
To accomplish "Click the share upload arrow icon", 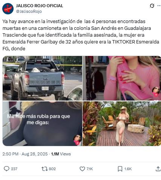I will pyautogui.click(x=158, y=169).
